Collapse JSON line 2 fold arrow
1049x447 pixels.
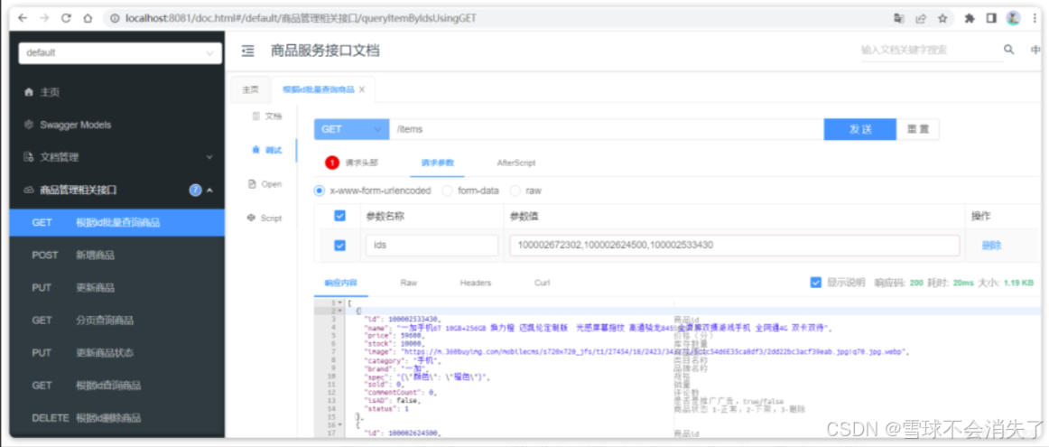339,312
